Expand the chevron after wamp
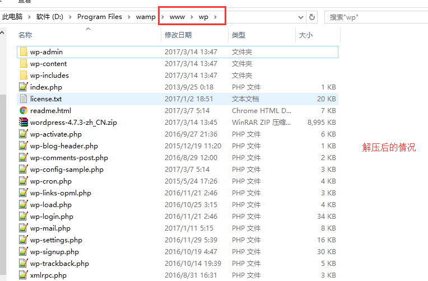 (x=162, y=17)
